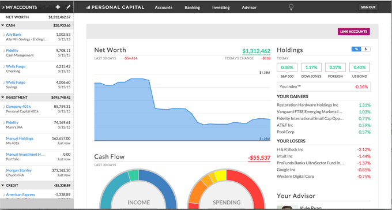The image size is (392, 210).
Task: Open the Morgan Stanley Chuck's IRA account
Action: (x=19, y=170)
